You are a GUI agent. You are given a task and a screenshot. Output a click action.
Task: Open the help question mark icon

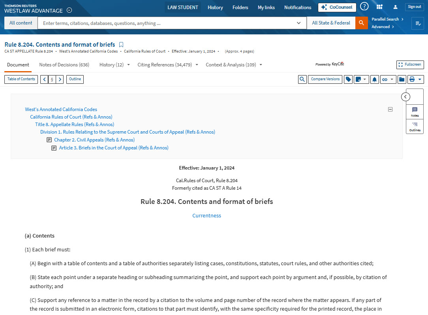(364, 7)
